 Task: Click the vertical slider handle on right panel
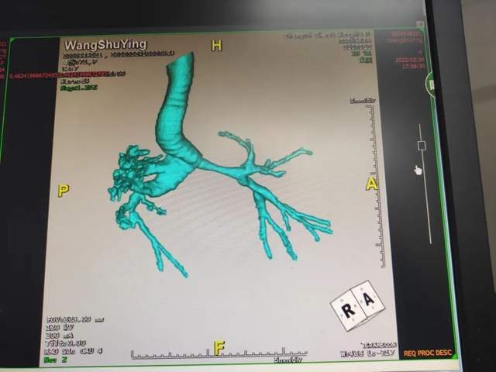422,146
